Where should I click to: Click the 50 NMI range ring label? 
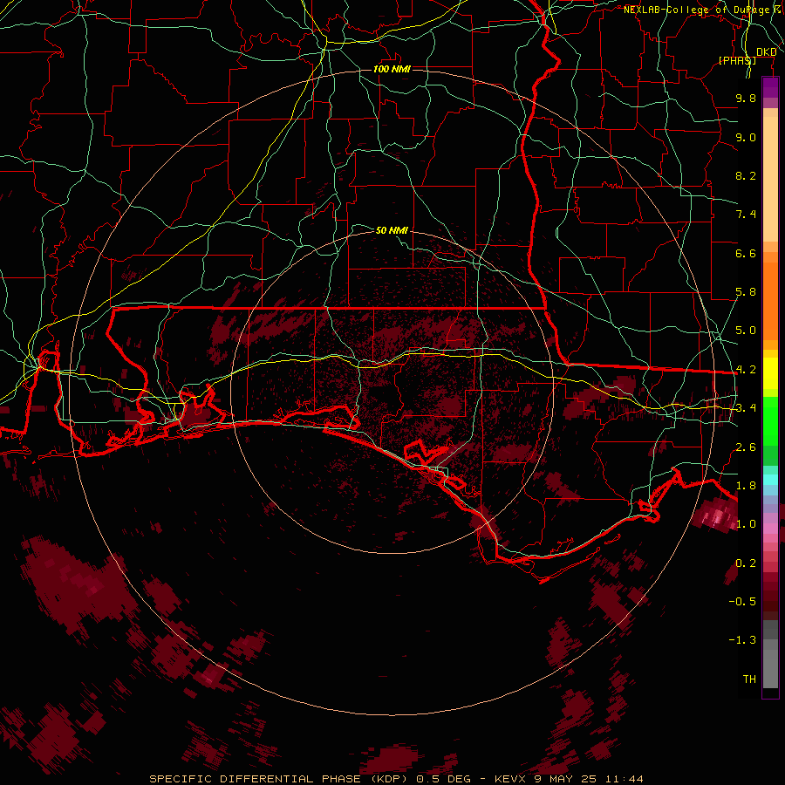392,230
